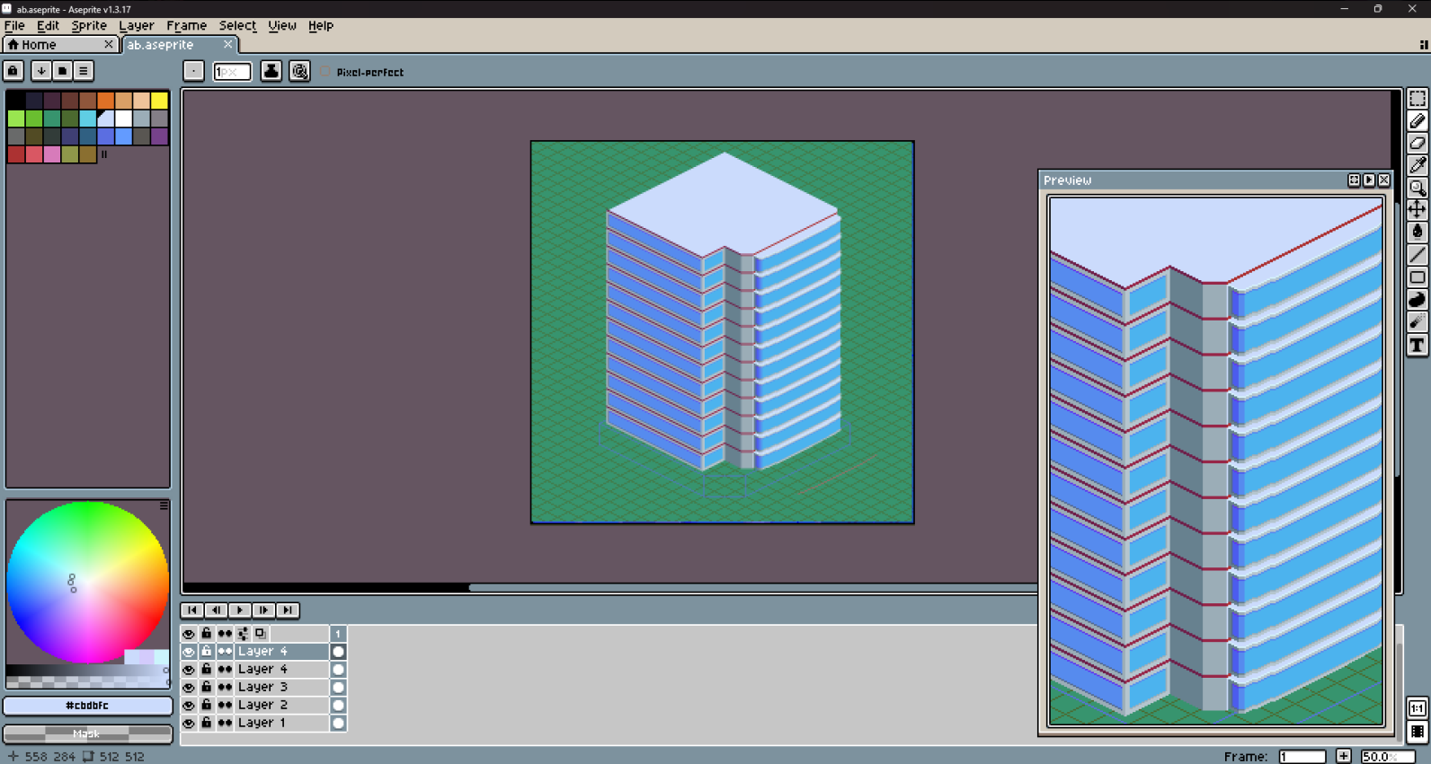Toggle the lock on Layer 2
Image resolution: width=1431 pixels, height=764 pixels.
[x=207, y=705]
